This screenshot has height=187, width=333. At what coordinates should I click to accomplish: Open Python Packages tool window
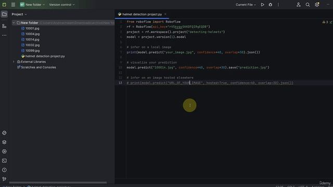pyautogui.click(x=4, y=133)
